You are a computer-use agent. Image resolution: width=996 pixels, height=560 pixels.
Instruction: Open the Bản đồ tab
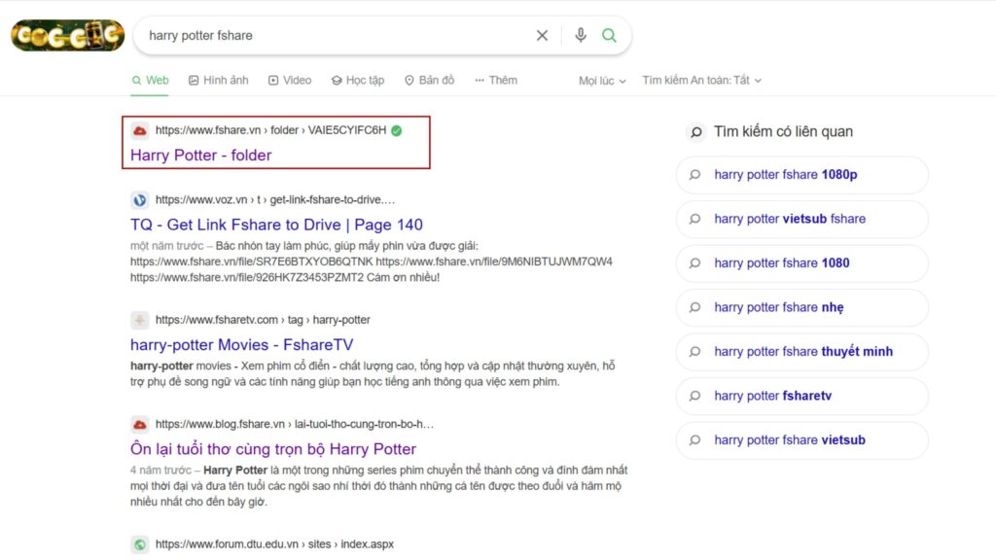pos(429,80)
